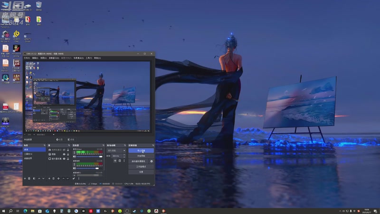Toggle lock on the image source
This screenshot has width=380, height=214.
pos(68,154)
